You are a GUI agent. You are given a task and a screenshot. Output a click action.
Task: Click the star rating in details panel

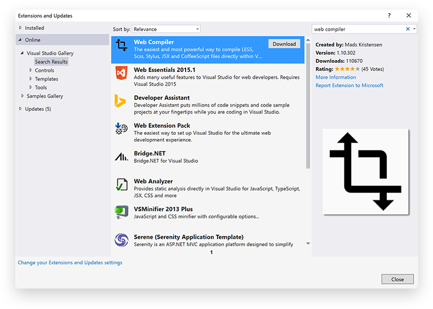click(347, 69)
